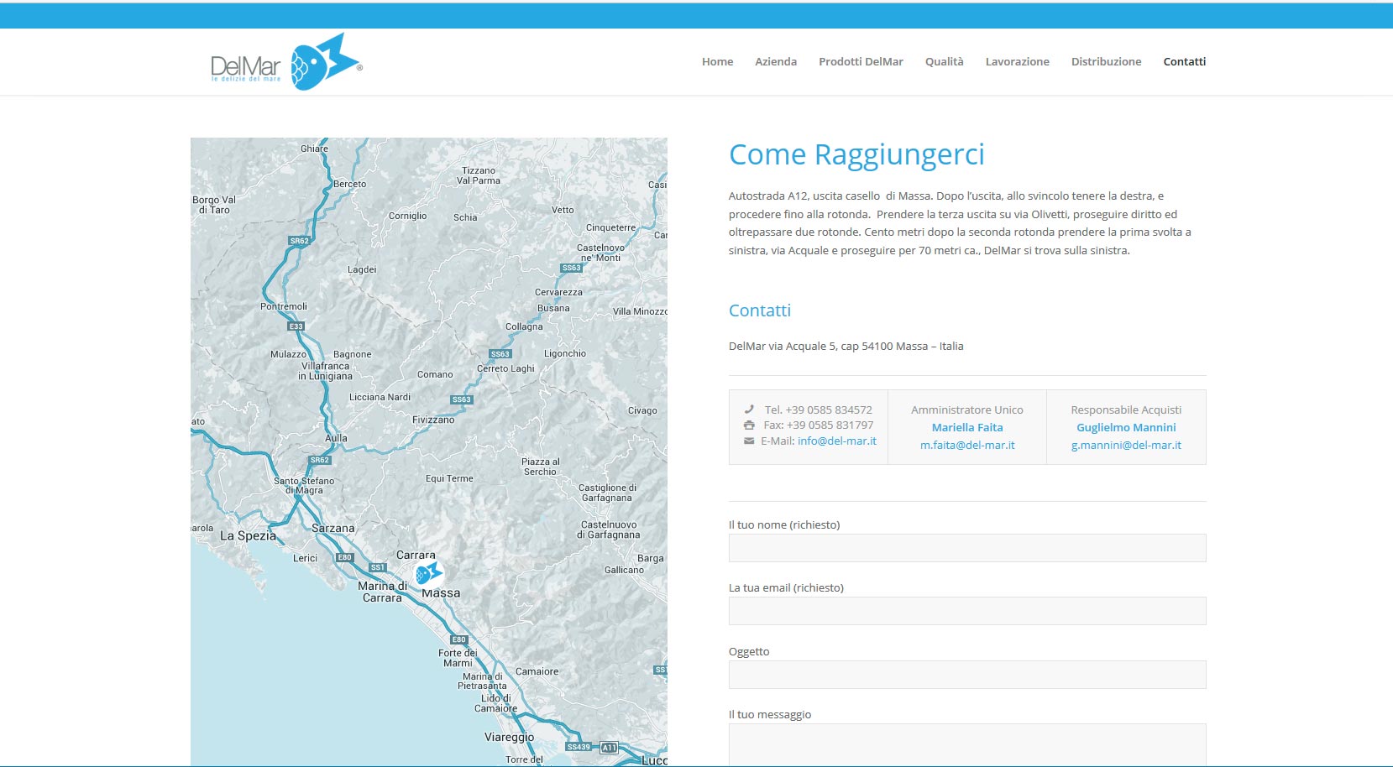Click the Lerici label on map

coord(306,558)
